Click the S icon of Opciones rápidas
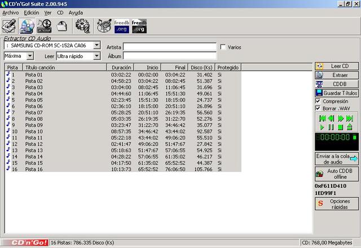The image size is (361, 248). 320,203
